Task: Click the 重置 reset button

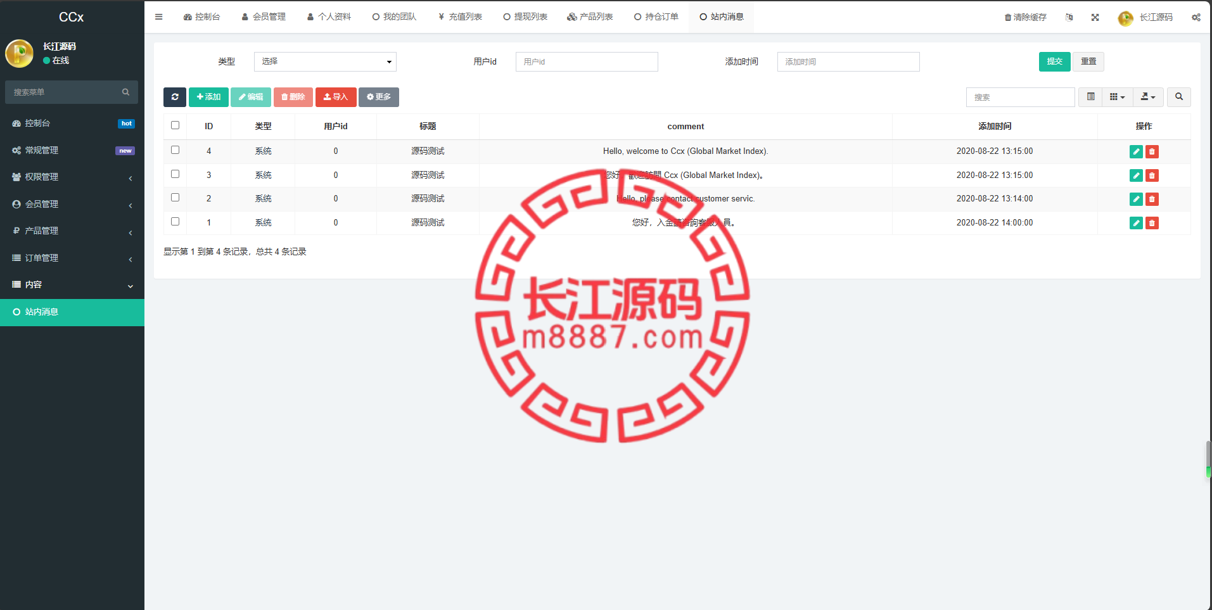Action: click(x=1088, y=61)
